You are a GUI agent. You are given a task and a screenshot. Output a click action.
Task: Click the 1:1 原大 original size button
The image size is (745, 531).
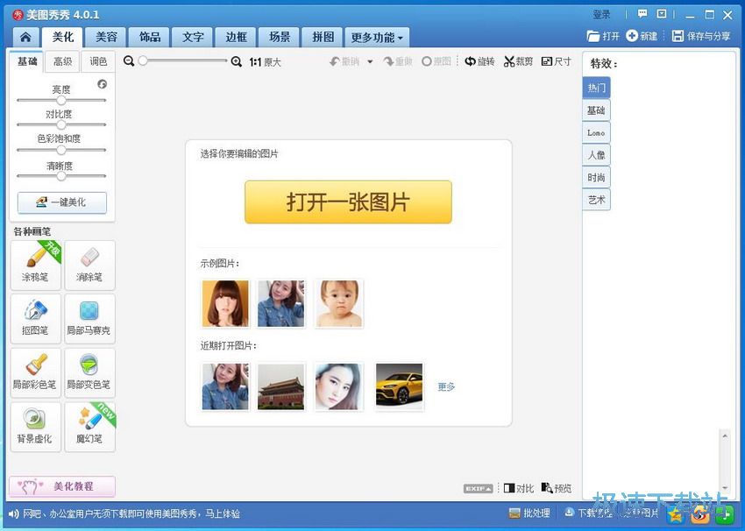265,61
